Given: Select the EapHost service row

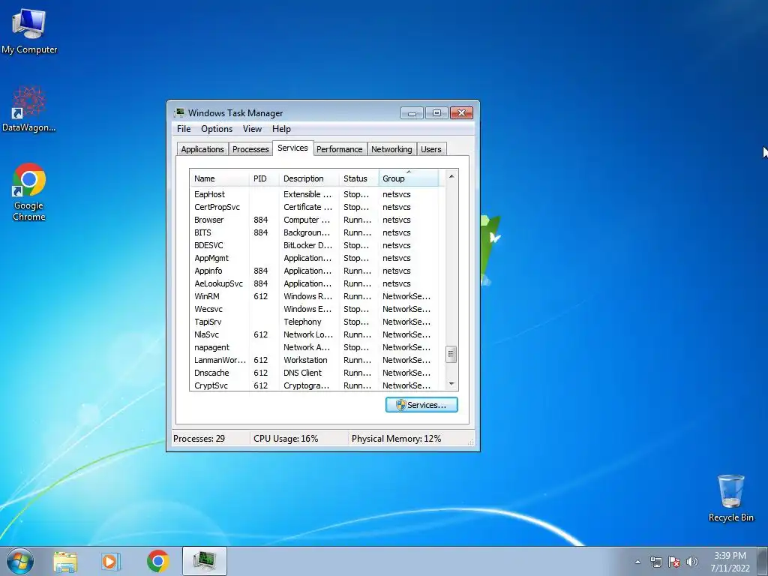Looking at the screenshot, I should [x=314, y=194].
